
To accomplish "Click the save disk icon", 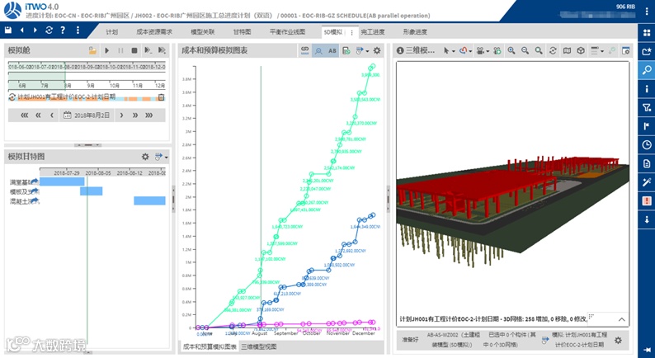I will [8, 31].
